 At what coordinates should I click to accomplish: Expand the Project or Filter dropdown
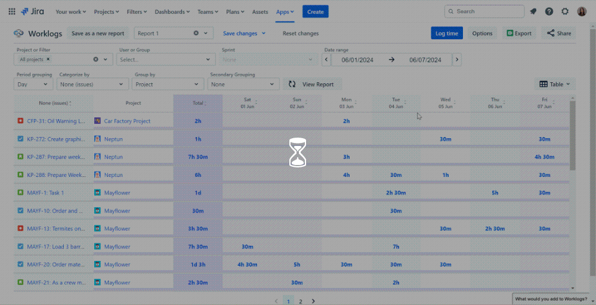pos(106,59)
